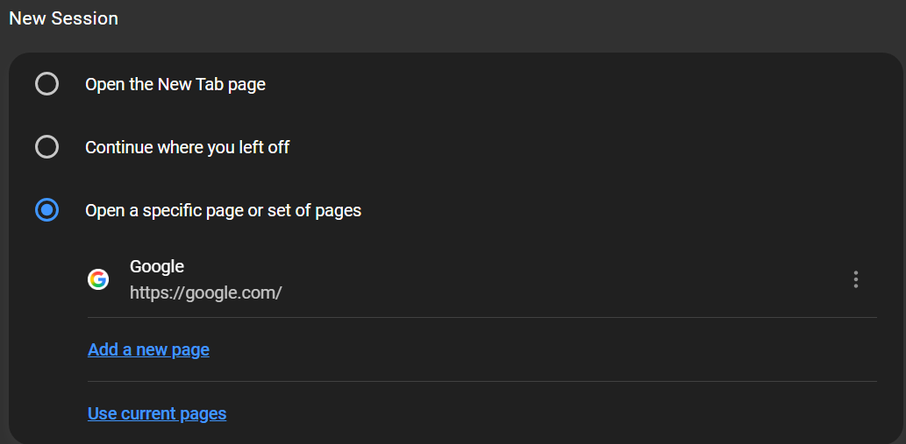Click the Google favicon icon
The height and width of the screenshot is (444, 906).
point(98,279)
